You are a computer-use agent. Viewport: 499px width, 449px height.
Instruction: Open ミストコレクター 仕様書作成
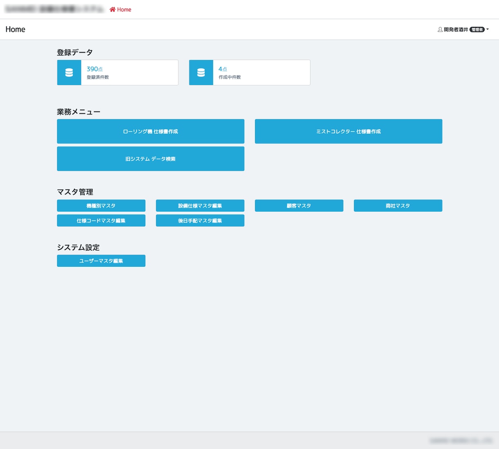tap(348, 131)
